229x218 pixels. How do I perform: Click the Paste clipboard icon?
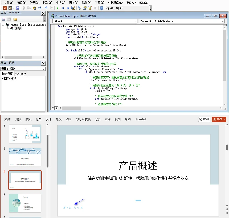click(34, 8)
